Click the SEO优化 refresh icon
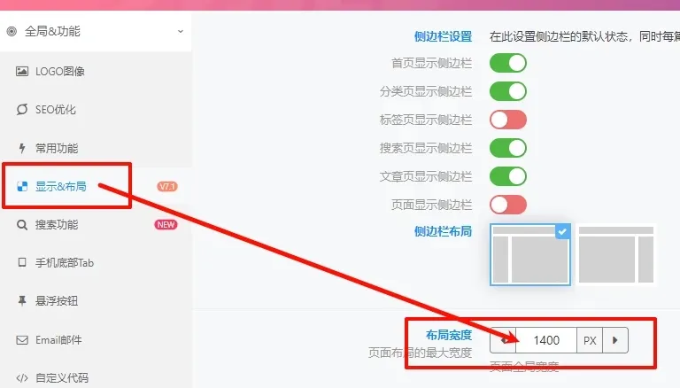Image resolution: width=680 pixels, height=388 pixels. tap(22, 109)
